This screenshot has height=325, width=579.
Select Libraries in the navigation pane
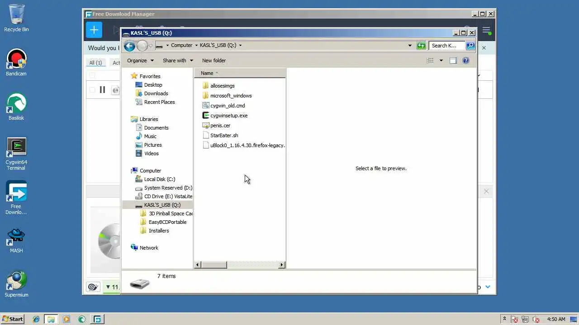coord(149,119)
